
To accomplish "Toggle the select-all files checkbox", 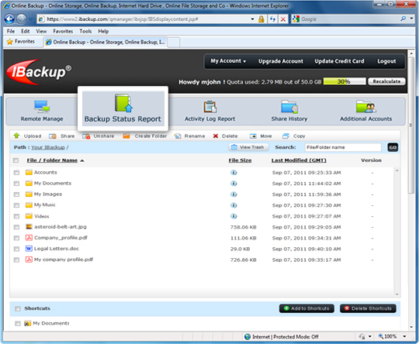I will pos(16,160).
